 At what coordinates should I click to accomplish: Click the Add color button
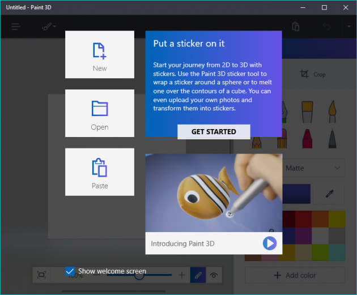[x=295, y=275]
